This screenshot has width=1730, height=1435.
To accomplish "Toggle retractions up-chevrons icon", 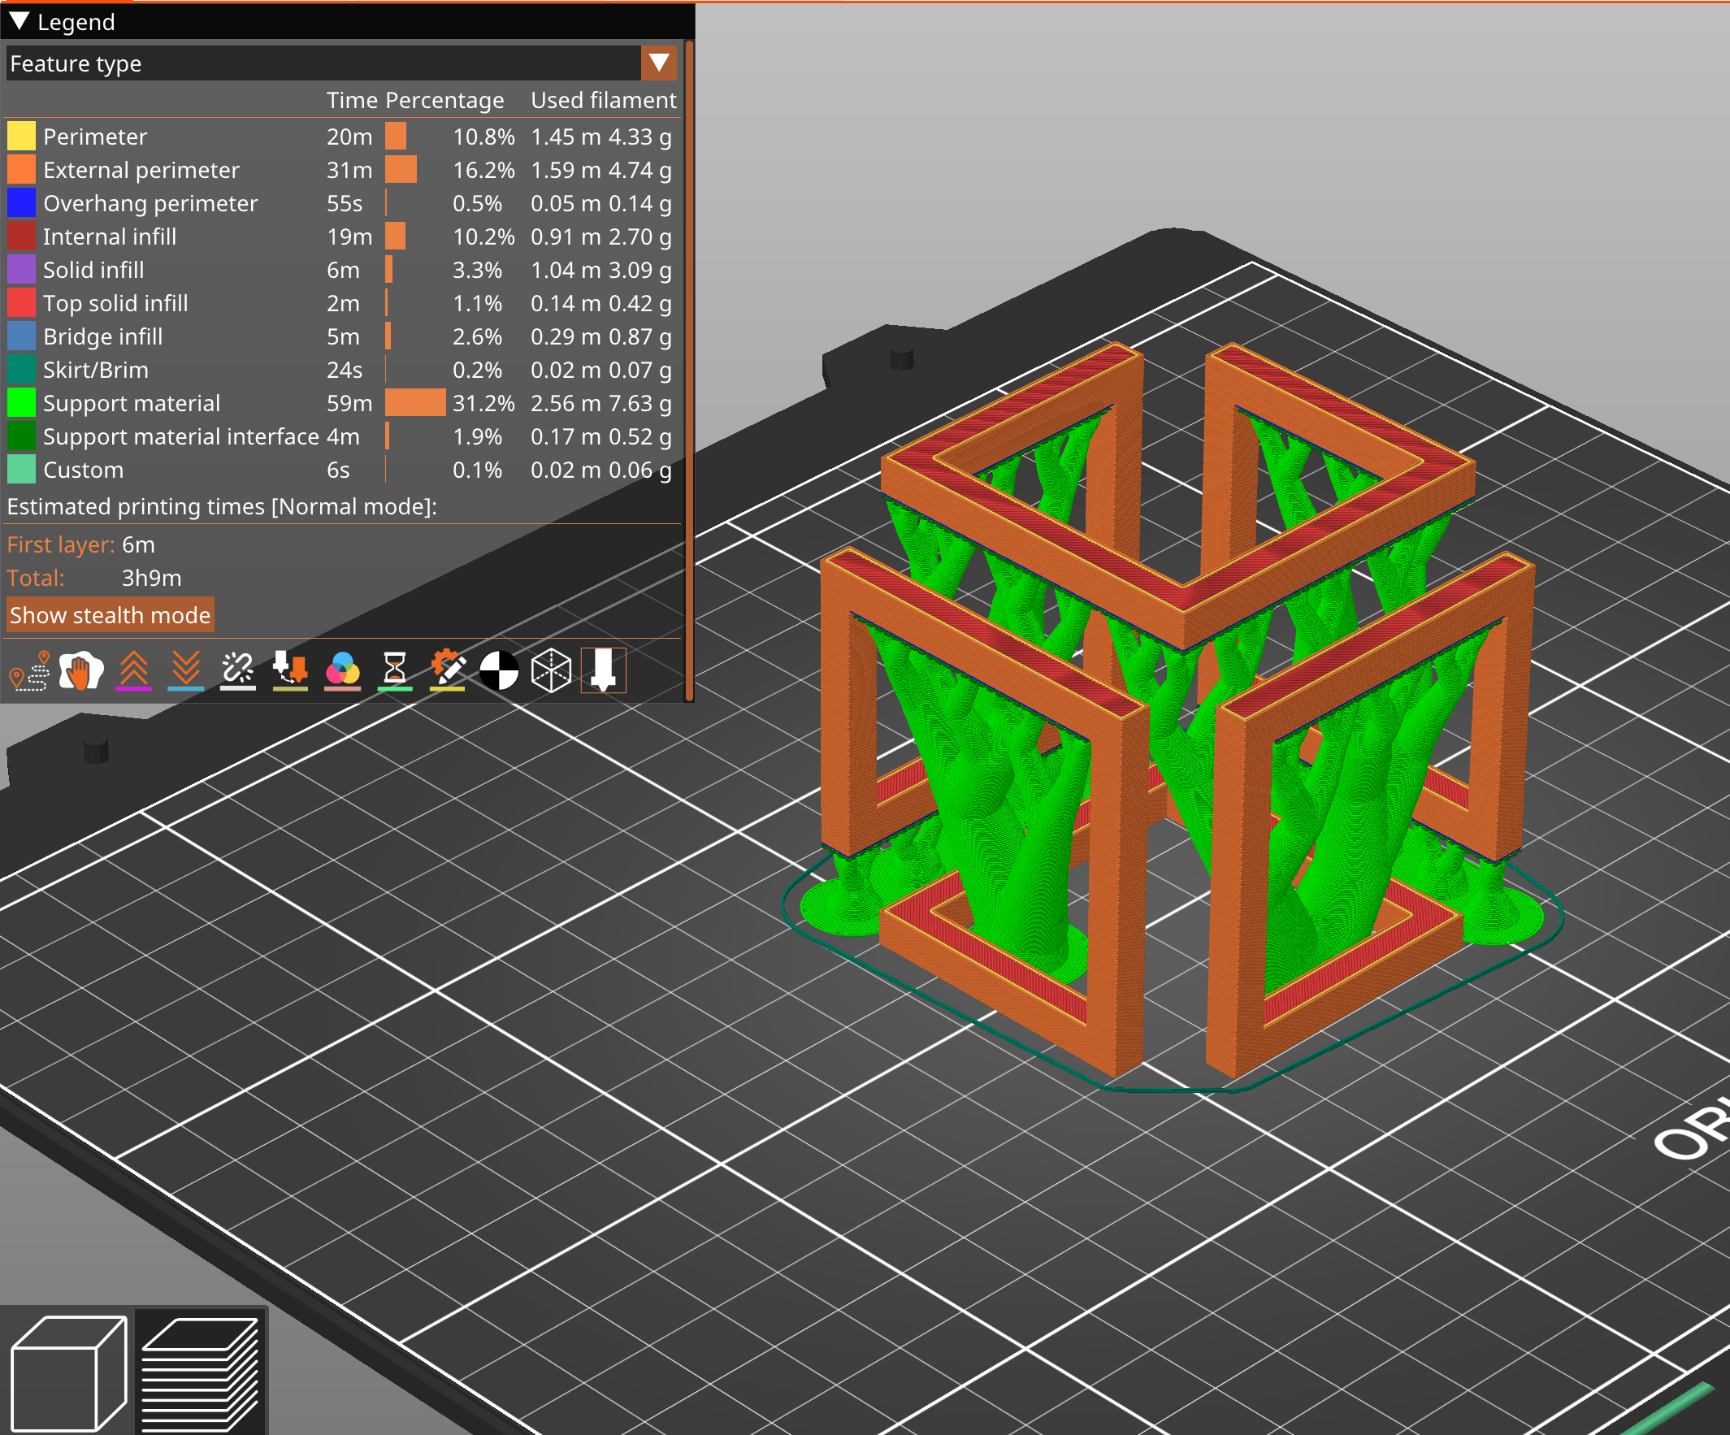I will point(133,670).
